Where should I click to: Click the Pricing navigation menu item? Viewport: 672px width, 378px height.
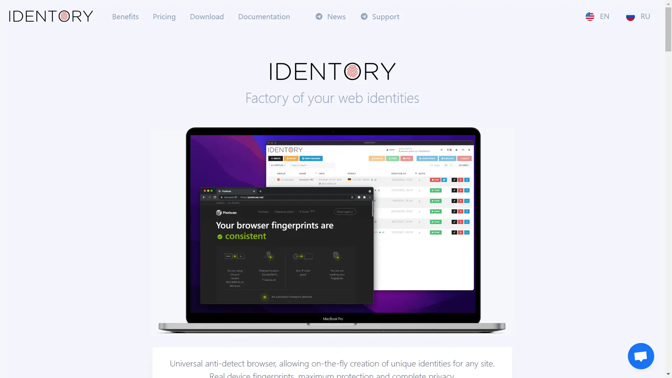point(164,16)
